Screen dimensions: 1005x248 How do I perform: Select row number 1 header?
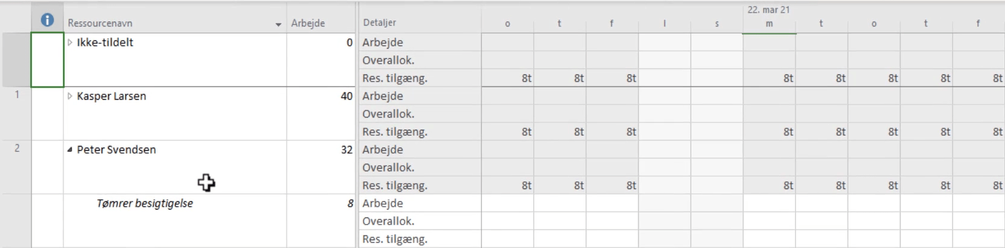coord(17,114)
